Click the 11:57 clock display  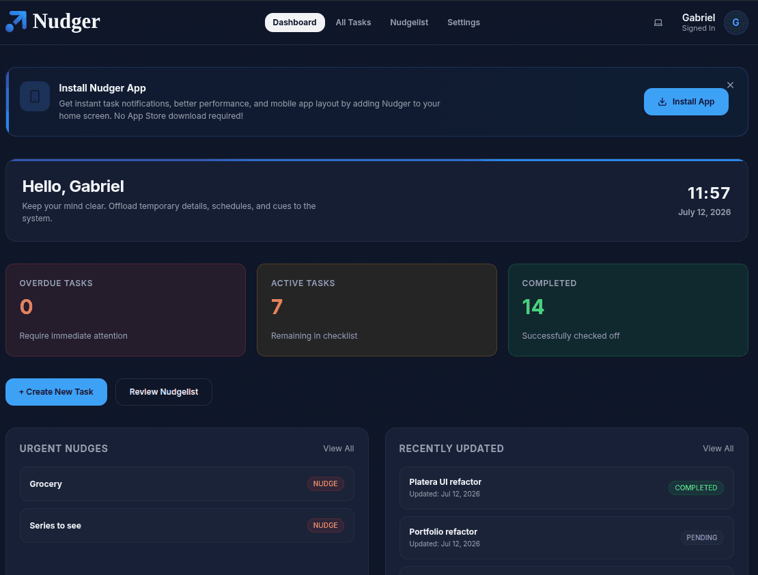709,193
